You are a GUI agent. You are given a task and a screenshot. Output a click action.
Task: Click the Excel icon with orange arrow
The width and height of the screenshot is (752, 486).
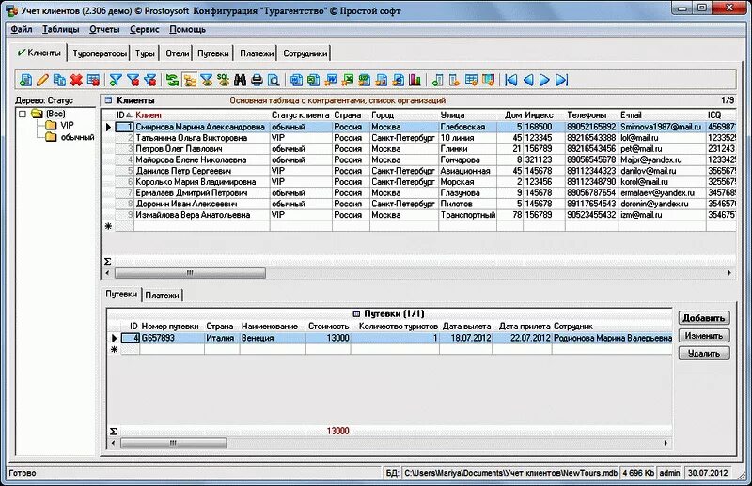pyautogui.click(x=347, y=80)
